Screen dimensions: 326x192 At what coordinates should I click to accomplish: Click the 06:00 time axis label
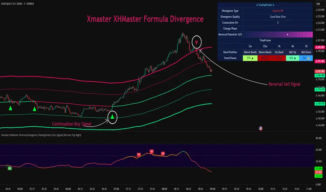[68, 189]
